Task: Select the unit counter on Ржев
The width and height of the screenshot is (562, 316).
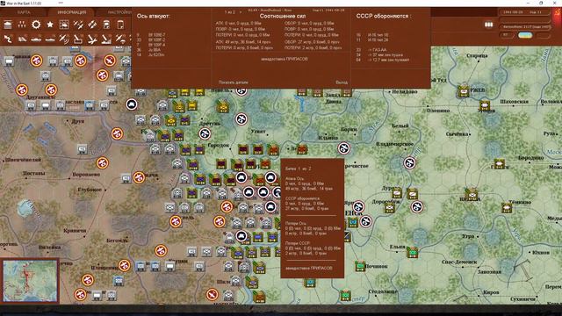Action: pos(464,91)
